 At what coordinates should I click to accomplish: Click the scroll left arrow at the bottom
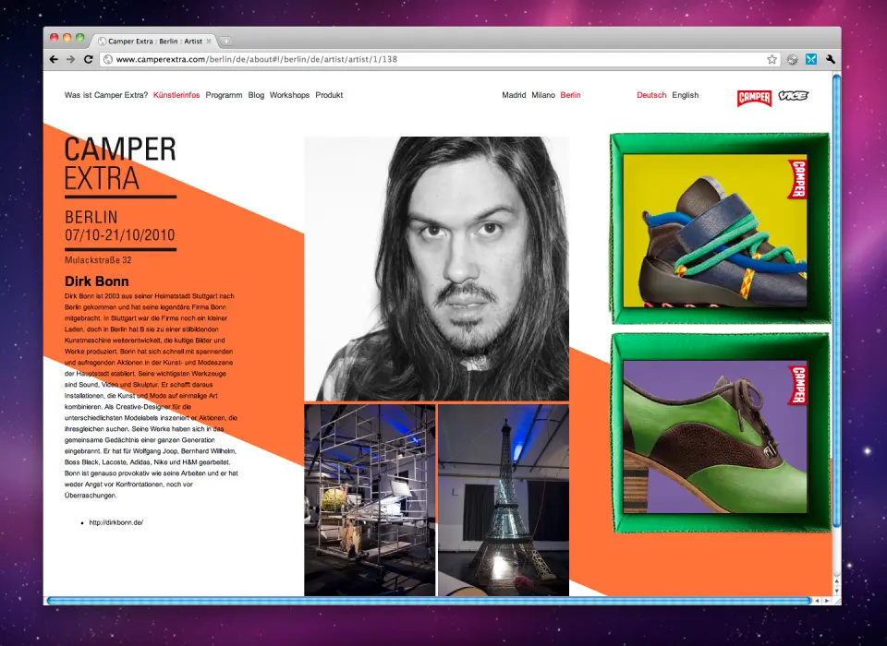817,601
